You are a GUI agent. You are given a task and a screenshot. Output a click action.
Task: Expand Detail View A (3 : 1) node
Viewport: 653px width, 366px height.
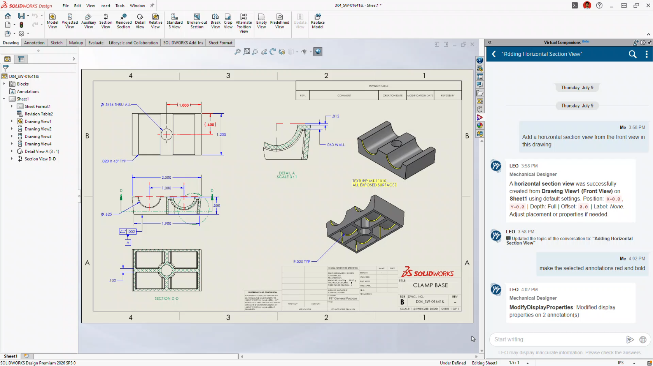pyautogui.click(x=12, y=151)
